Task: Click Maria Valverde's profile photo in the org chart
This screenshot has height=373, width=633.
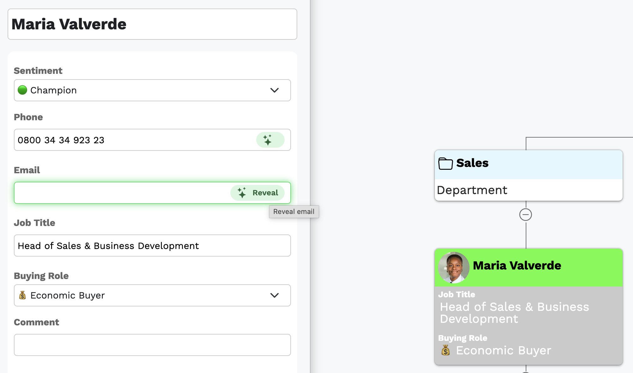Action: point(454,268)
